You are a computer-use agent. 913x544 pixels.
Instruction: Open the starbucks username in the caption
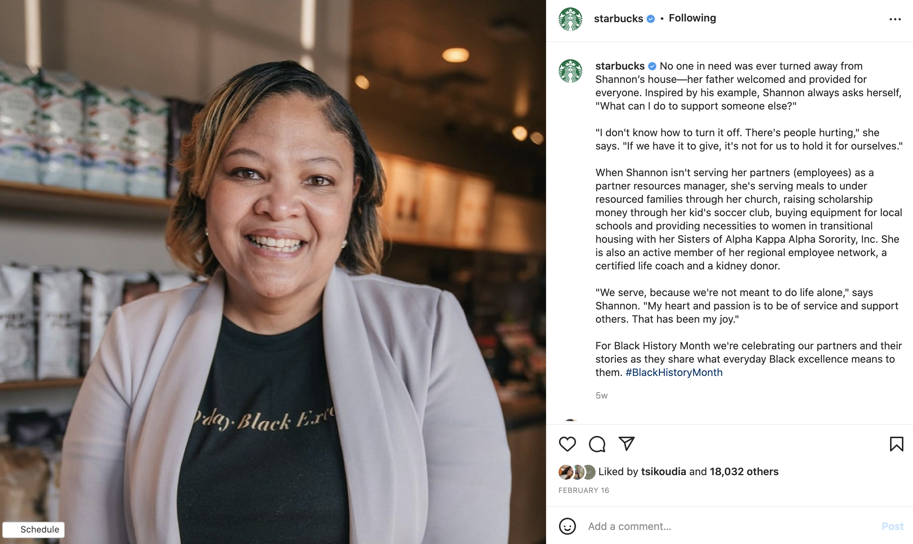pos(620,66)
